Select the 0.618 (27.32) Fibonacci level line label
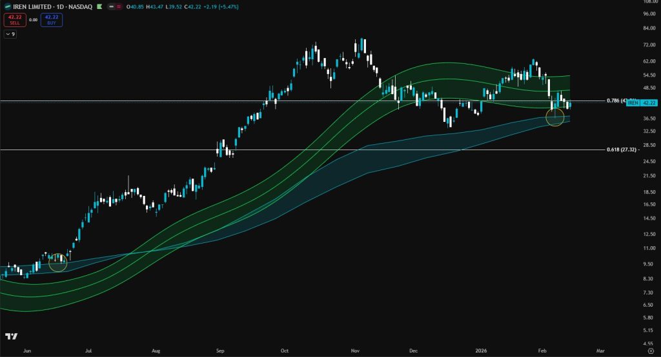Screen dimensions: 661x357 (623, 150)
